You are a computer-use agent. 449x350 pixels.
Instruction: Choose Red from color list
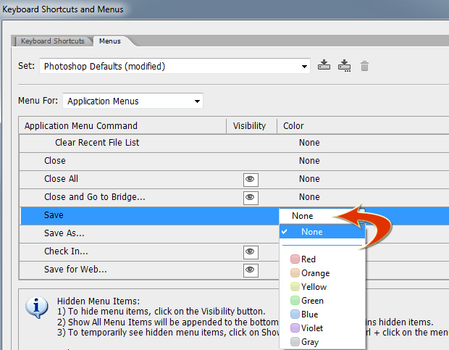pyautogui.click(x=322, y=259)
